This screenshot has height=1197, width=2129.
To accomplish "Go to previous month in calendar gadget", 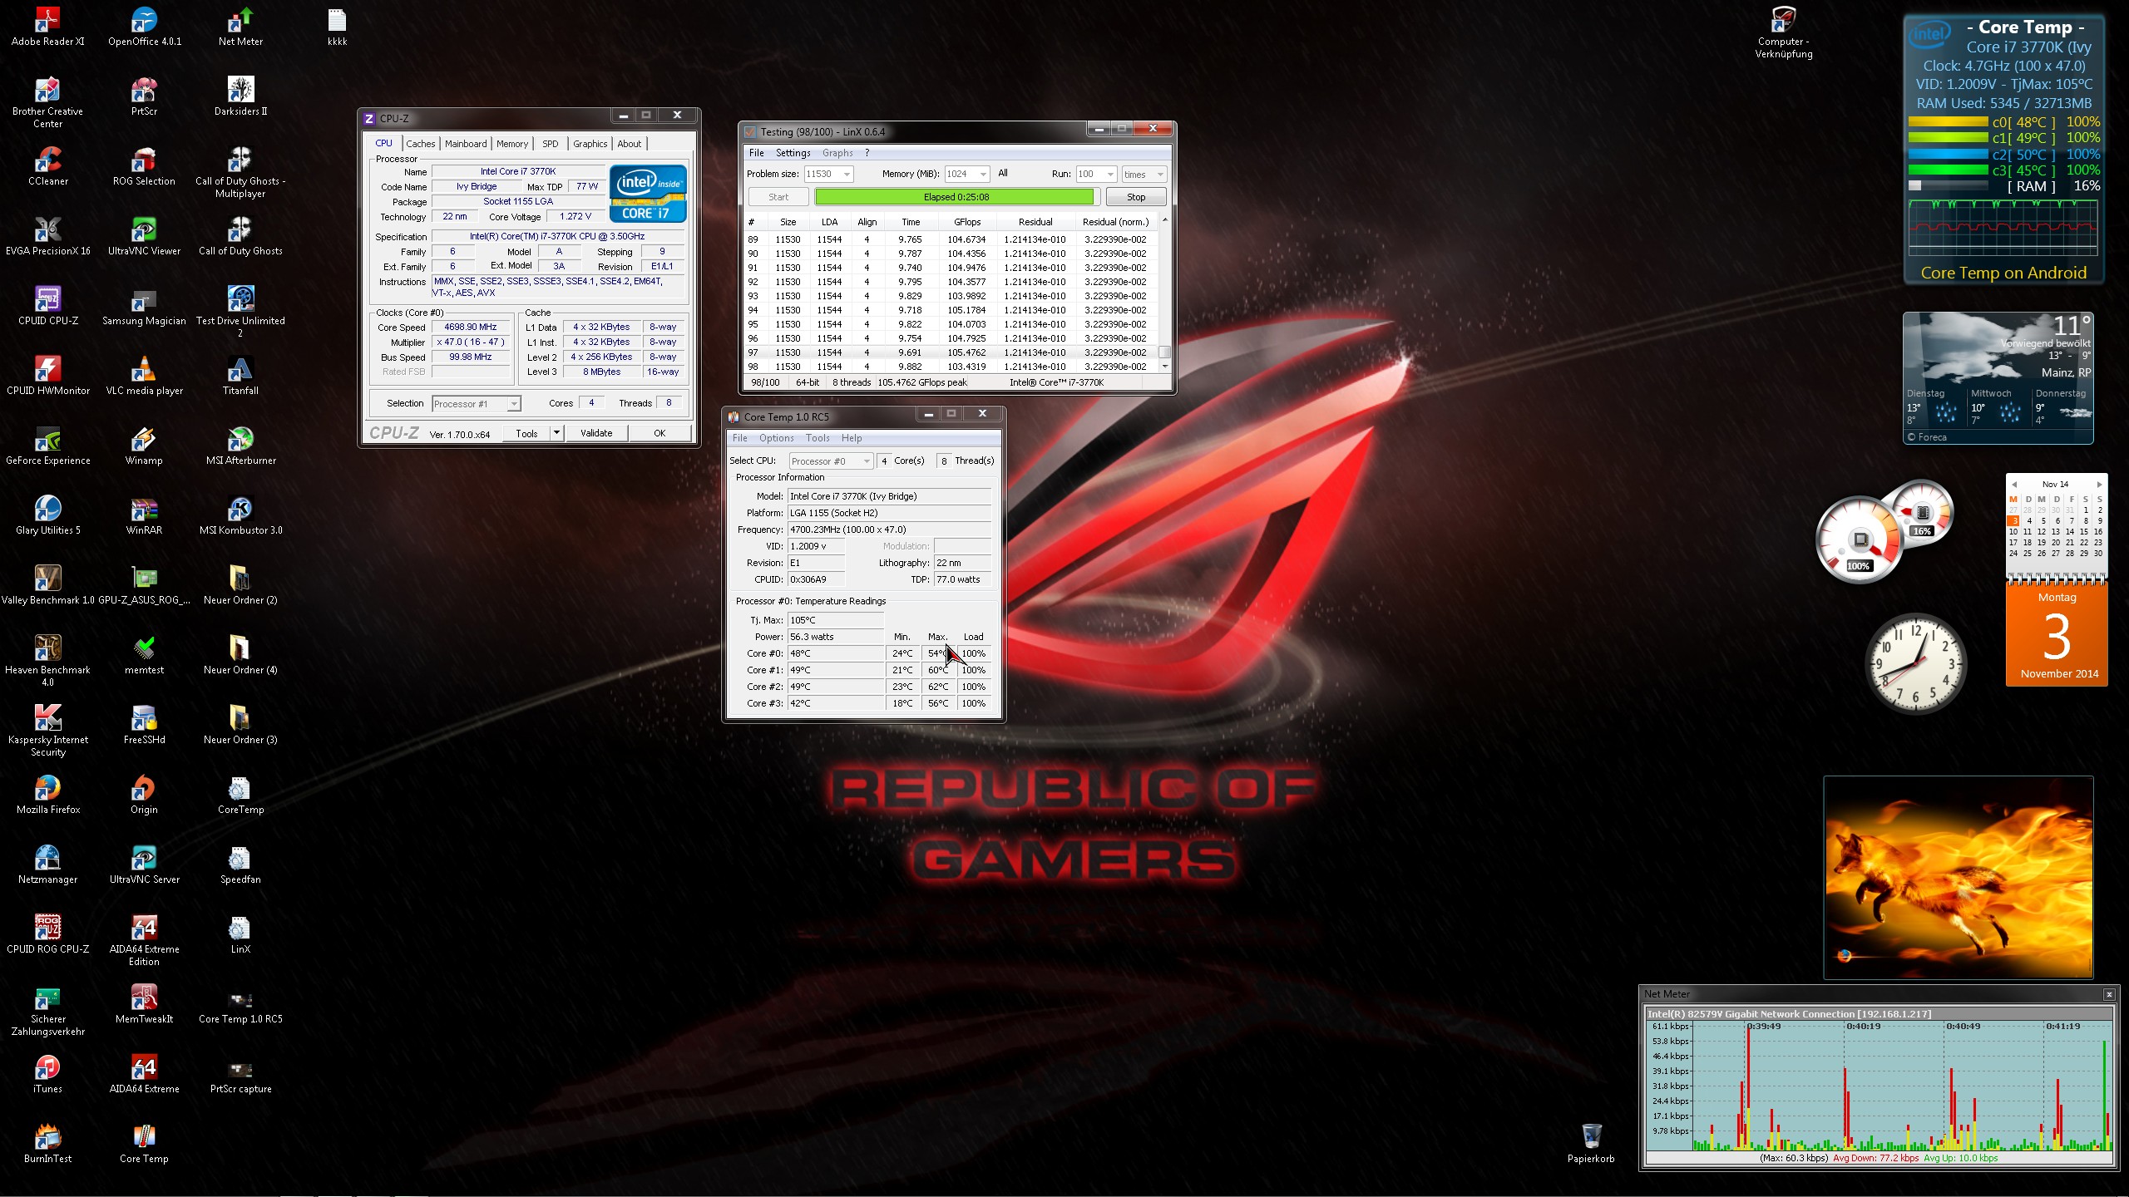I will [2014, 485].
